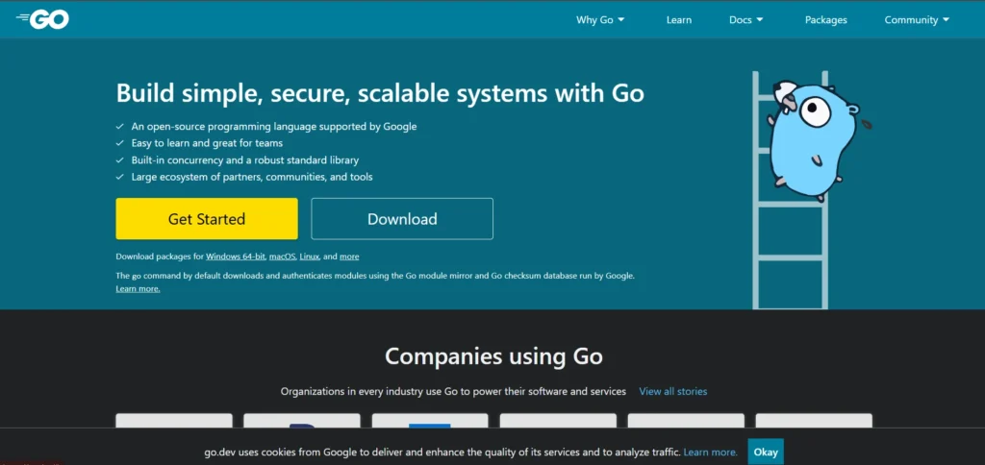985x465 pixels.
Task: Follow the Windows 64-bit download link
Action: (x=235, y=257)
